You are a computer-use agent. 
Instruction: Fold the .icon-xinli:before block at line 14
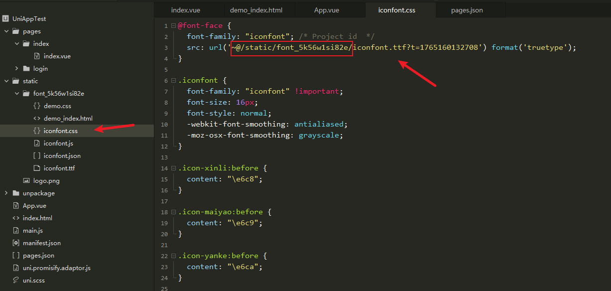(173, 168)
